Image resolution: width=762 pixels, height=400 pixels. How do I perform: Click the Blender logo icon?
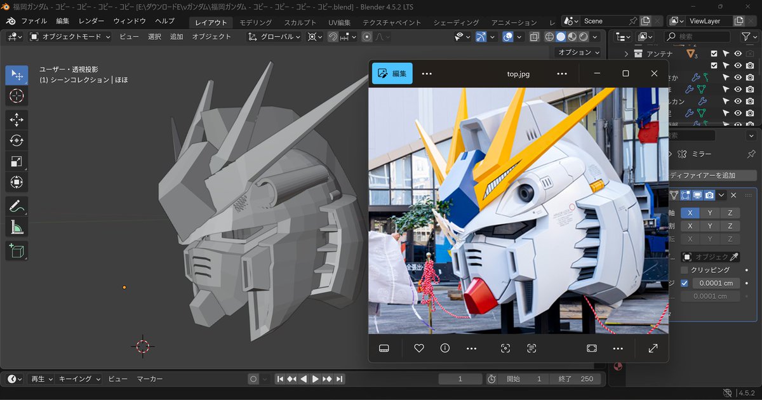(x=11, y=21)
